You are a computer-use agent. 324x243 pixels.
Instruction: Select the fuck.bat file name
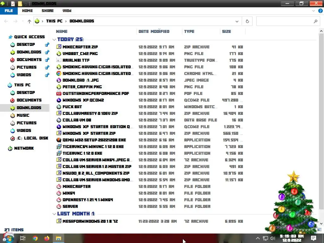72,107
